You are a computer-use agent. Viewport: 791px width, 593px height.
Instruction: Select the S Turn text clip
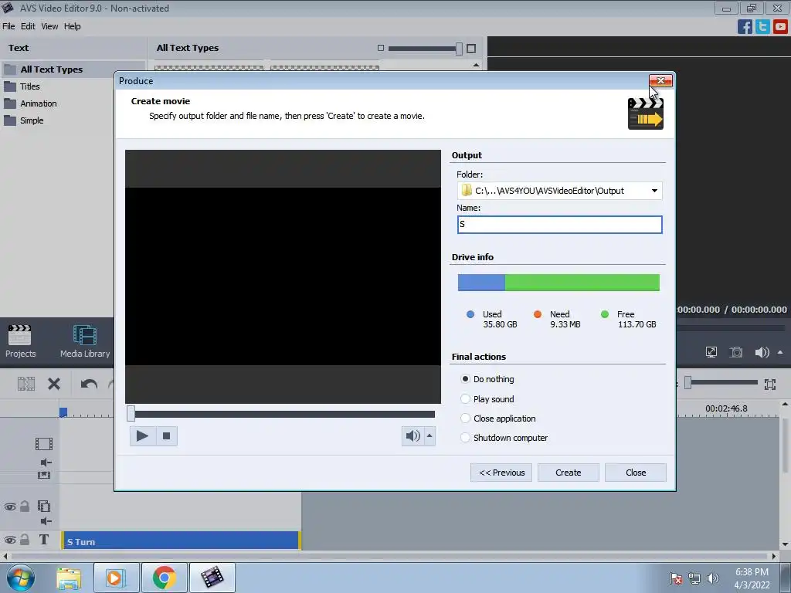tap(180, 540)
